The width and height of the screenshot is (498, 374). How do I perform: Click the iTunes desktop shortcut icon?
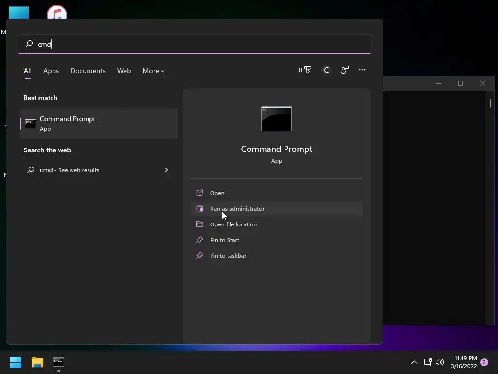click(x=57, y=12)
